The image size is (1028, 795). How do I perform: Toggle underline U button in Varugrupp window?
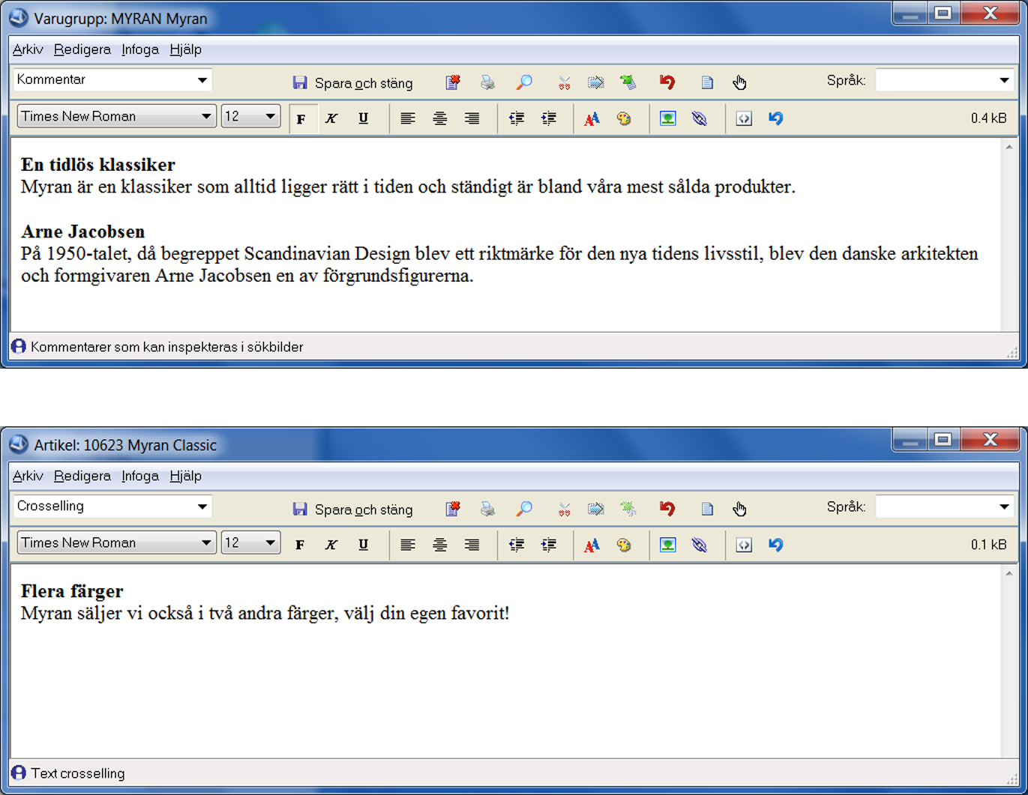(x=363, y=118)
